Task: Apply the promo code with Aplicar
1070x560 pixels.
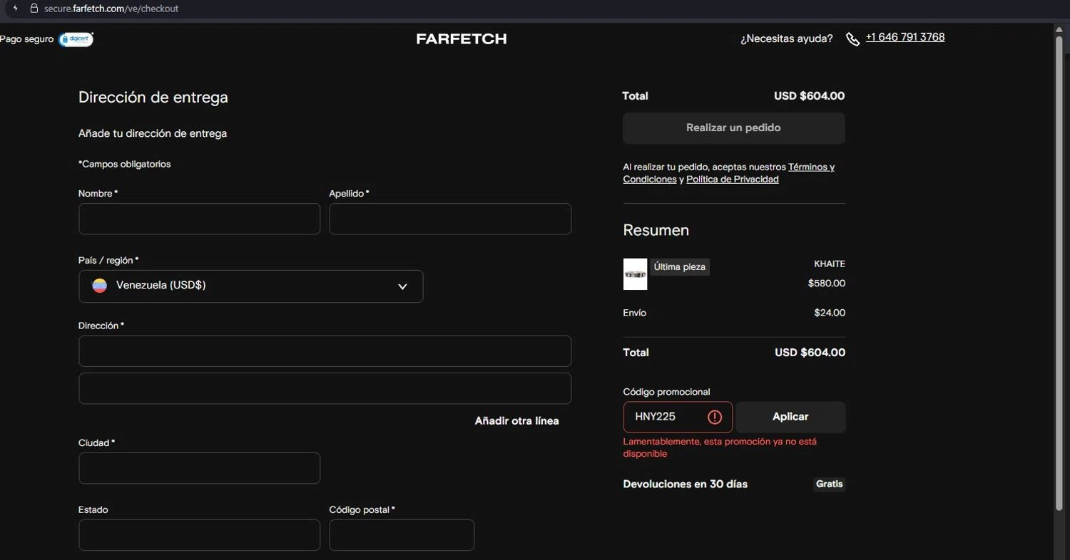Action: click(790, 418)
